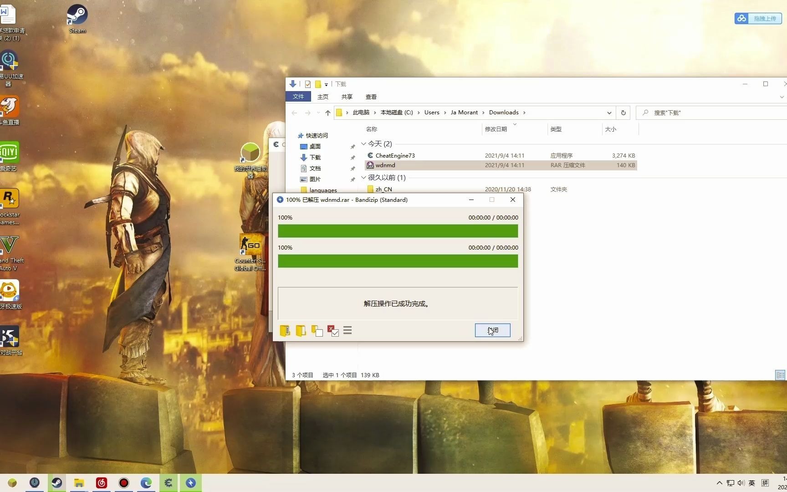Select the CheatEngine73 file
The width and height of the screenshot is (787, 492).
click(x=501, y=156)
